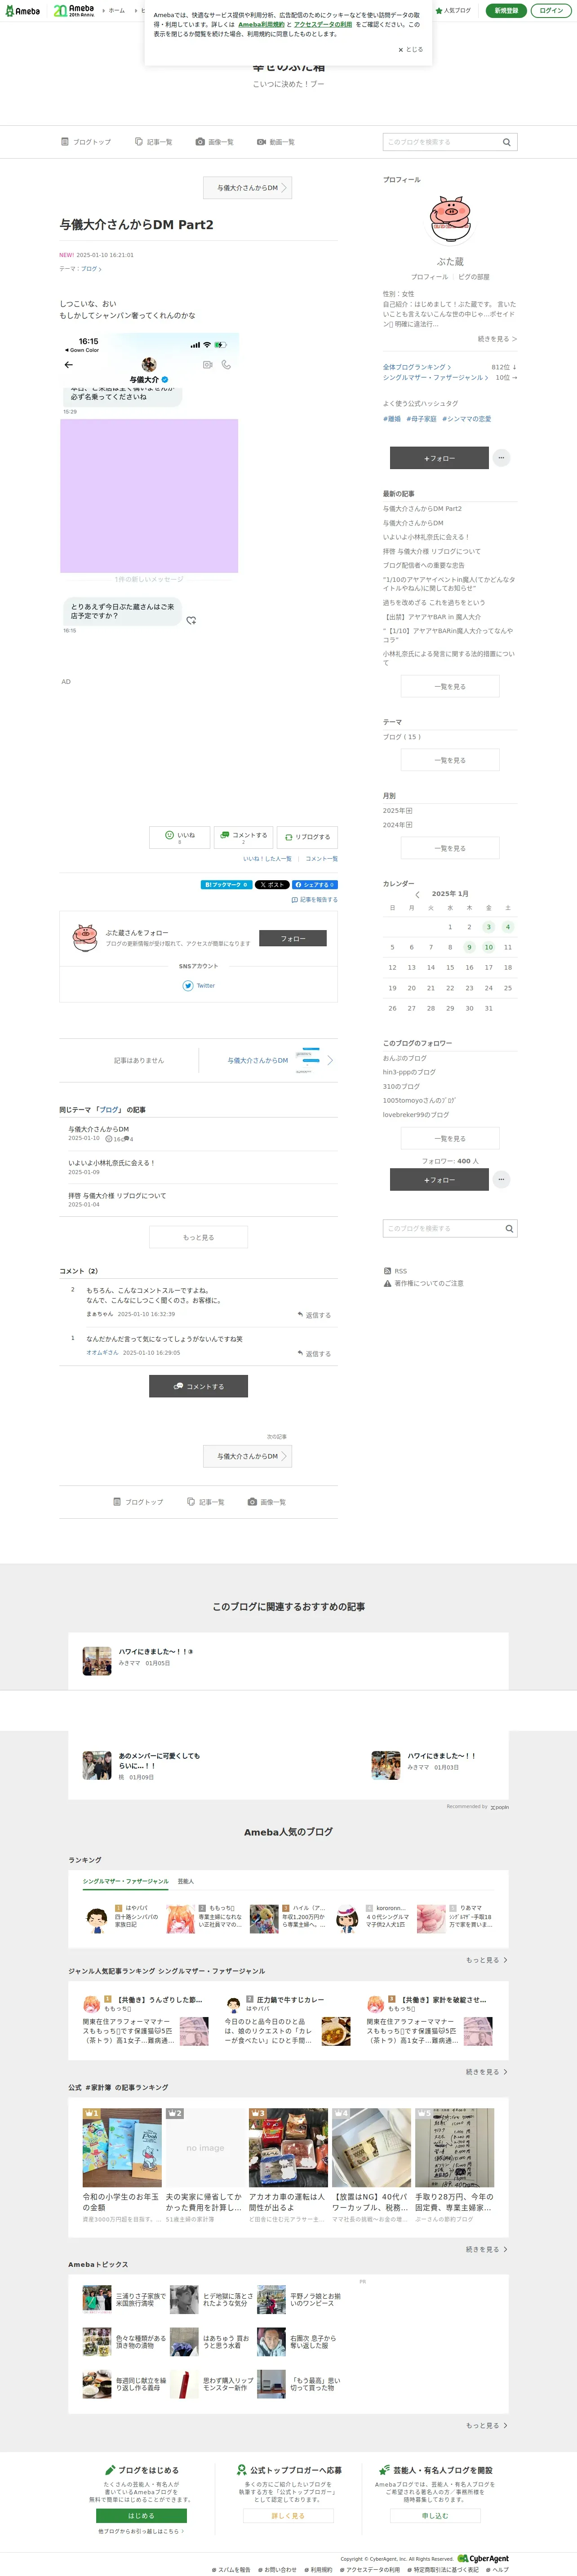
Task: Open the more options ellipsis beside top フォロー
Action: 502,458
